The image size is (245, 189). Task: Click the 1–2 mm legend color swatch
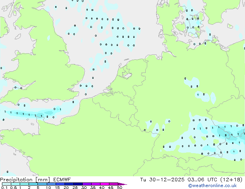tap(24, 184)
